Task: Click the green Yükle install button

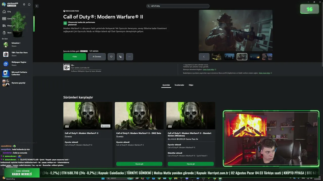Action: [x=75, y=57]
